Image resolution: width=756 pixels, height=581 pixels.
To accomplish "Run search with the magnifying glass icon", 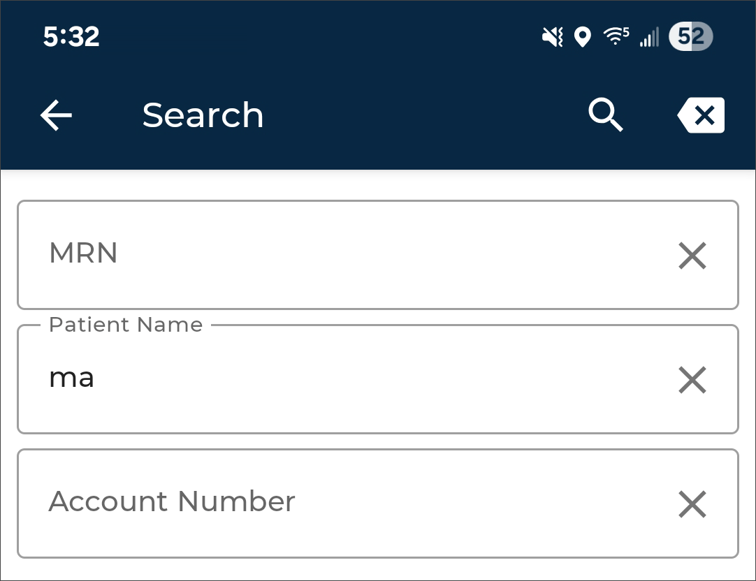I will coord(605,115).
